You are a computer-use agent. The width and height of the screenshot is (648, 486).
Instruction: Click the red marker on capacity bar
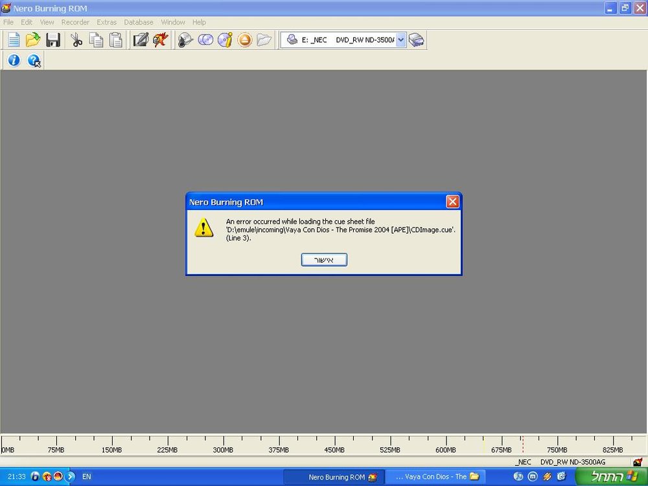pos(523,445)
